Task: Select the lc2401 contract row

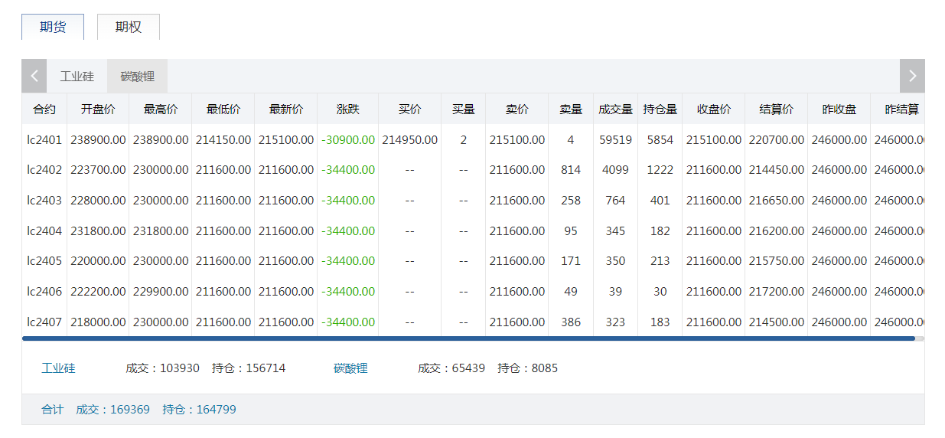Action: pos(44,140)
